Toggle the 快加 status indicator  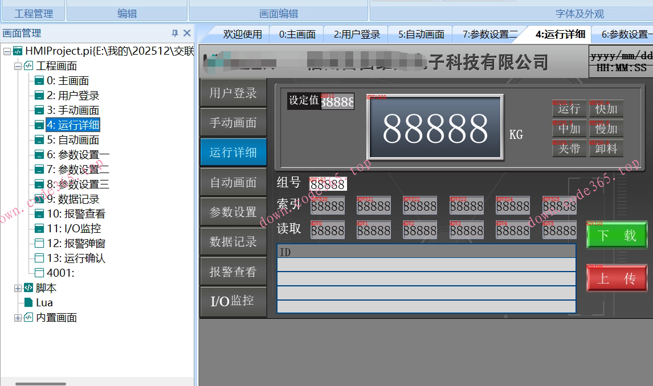pyautogui.click(x=606, y=109)
